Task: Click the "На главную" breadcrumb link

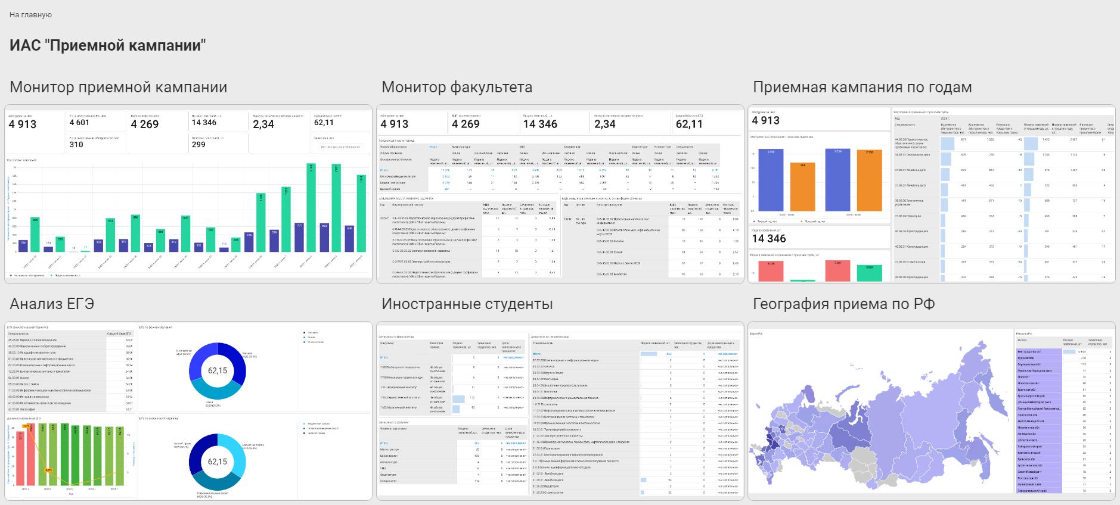Action: (30, 14)
